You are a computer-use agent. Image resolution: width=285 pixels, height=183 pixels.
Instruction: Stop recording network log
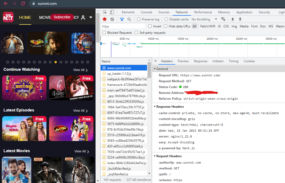coord(105,19)
